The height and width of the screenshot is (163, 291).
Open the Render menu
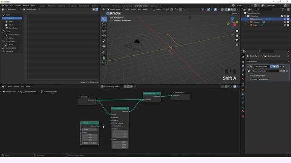tap(18, 5)
